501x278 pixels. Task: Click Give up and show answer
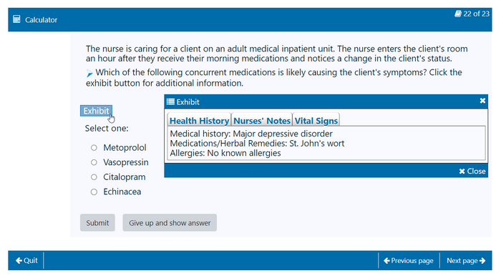(170, 223)
